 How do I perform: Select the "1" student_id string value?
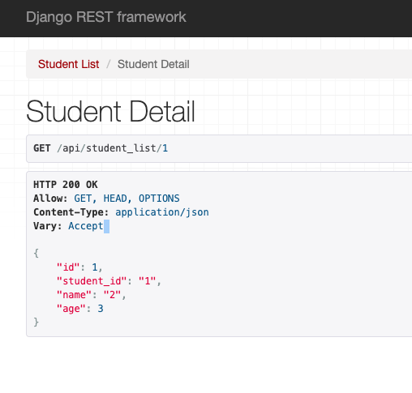(x=148, y=281)
